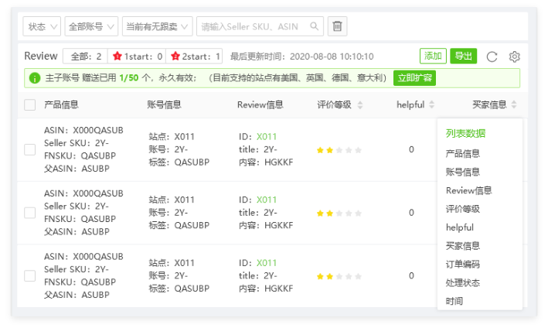Click the trash delete icon
Viewport: 548px width, 328px height.
tap(337, 26)
